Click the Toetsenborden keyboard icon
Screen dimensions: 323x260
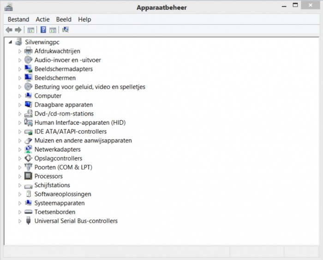(28, 212)
